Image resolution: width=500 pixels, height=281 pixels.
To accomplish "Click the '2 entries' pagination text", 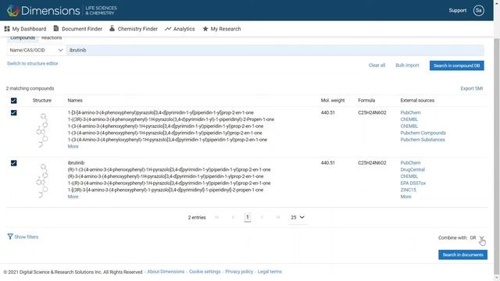I will pos(197,218).
